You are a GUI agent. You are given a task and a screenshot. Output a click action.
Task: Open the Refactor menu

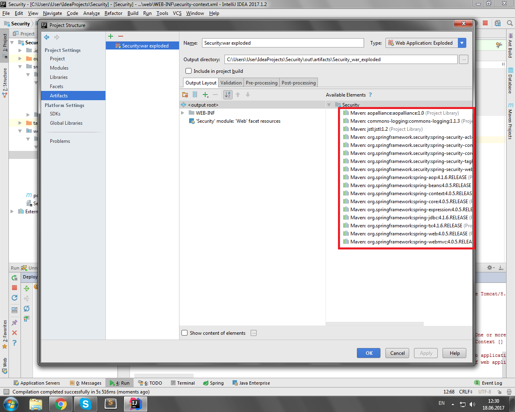(113, 13)
